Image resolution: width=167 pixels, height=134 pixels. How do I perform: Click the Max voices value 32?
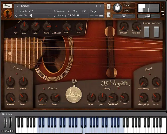tap(84, 11)
